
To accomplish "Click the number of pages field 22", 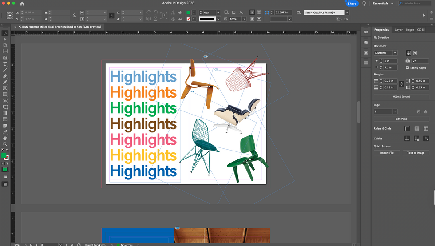I will [420, 61].
